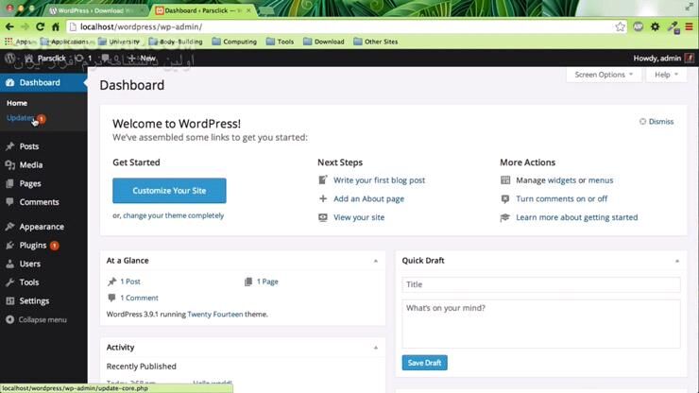This screenshot has width=699, height=393.
Task: Dismiss the Welcome to WordPress panel
Action: (656, 122)
